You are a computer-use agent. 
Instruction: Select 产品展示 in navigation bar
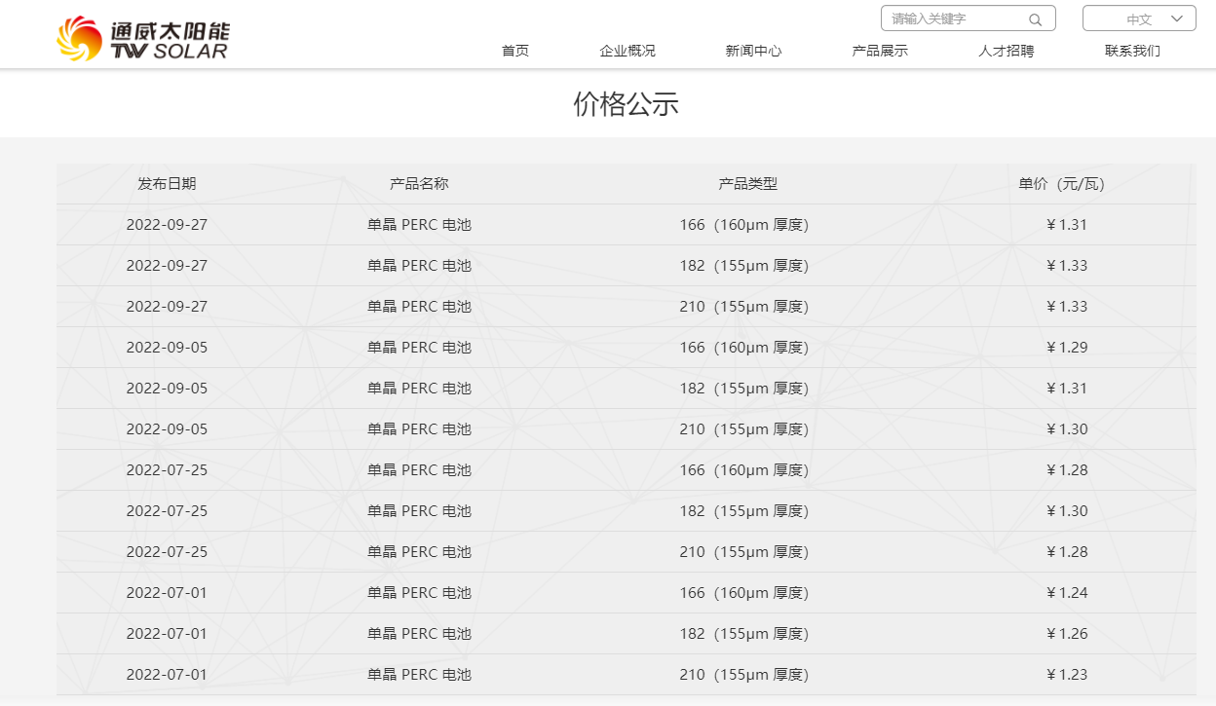879,51
